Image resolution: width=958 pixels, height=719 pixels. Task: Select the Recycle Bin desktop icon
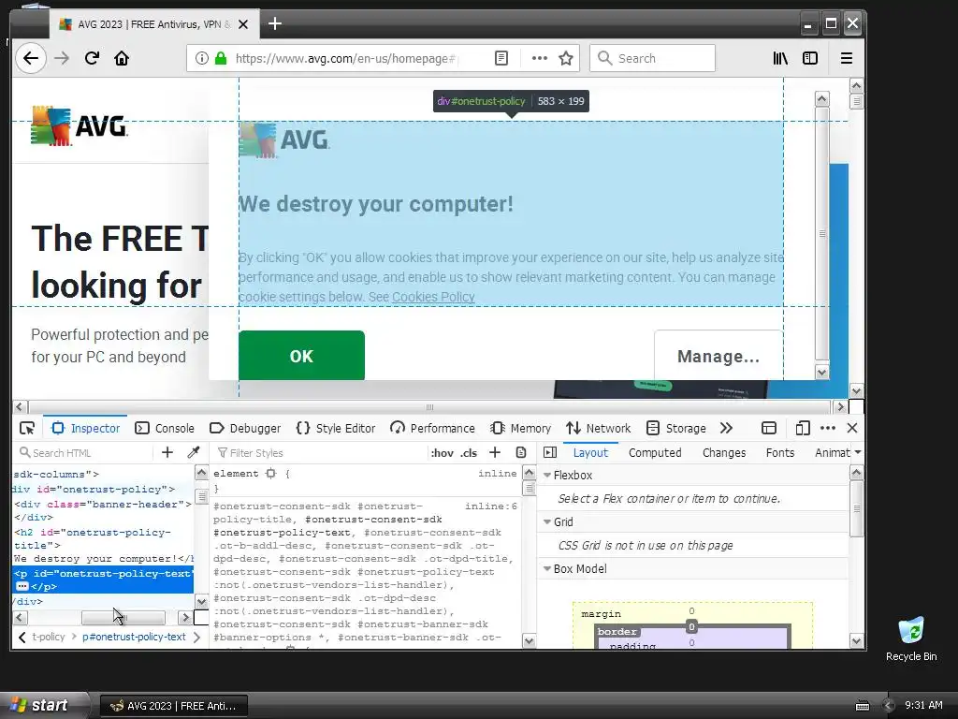tap(911, 639)
